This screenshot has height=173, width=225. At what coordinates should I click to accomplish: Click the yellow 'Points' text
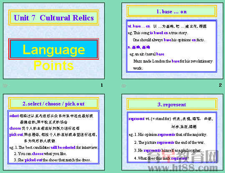(x=54, y=65)
